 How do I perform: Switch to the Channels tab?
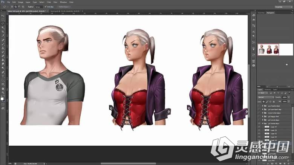pos(268,90)
